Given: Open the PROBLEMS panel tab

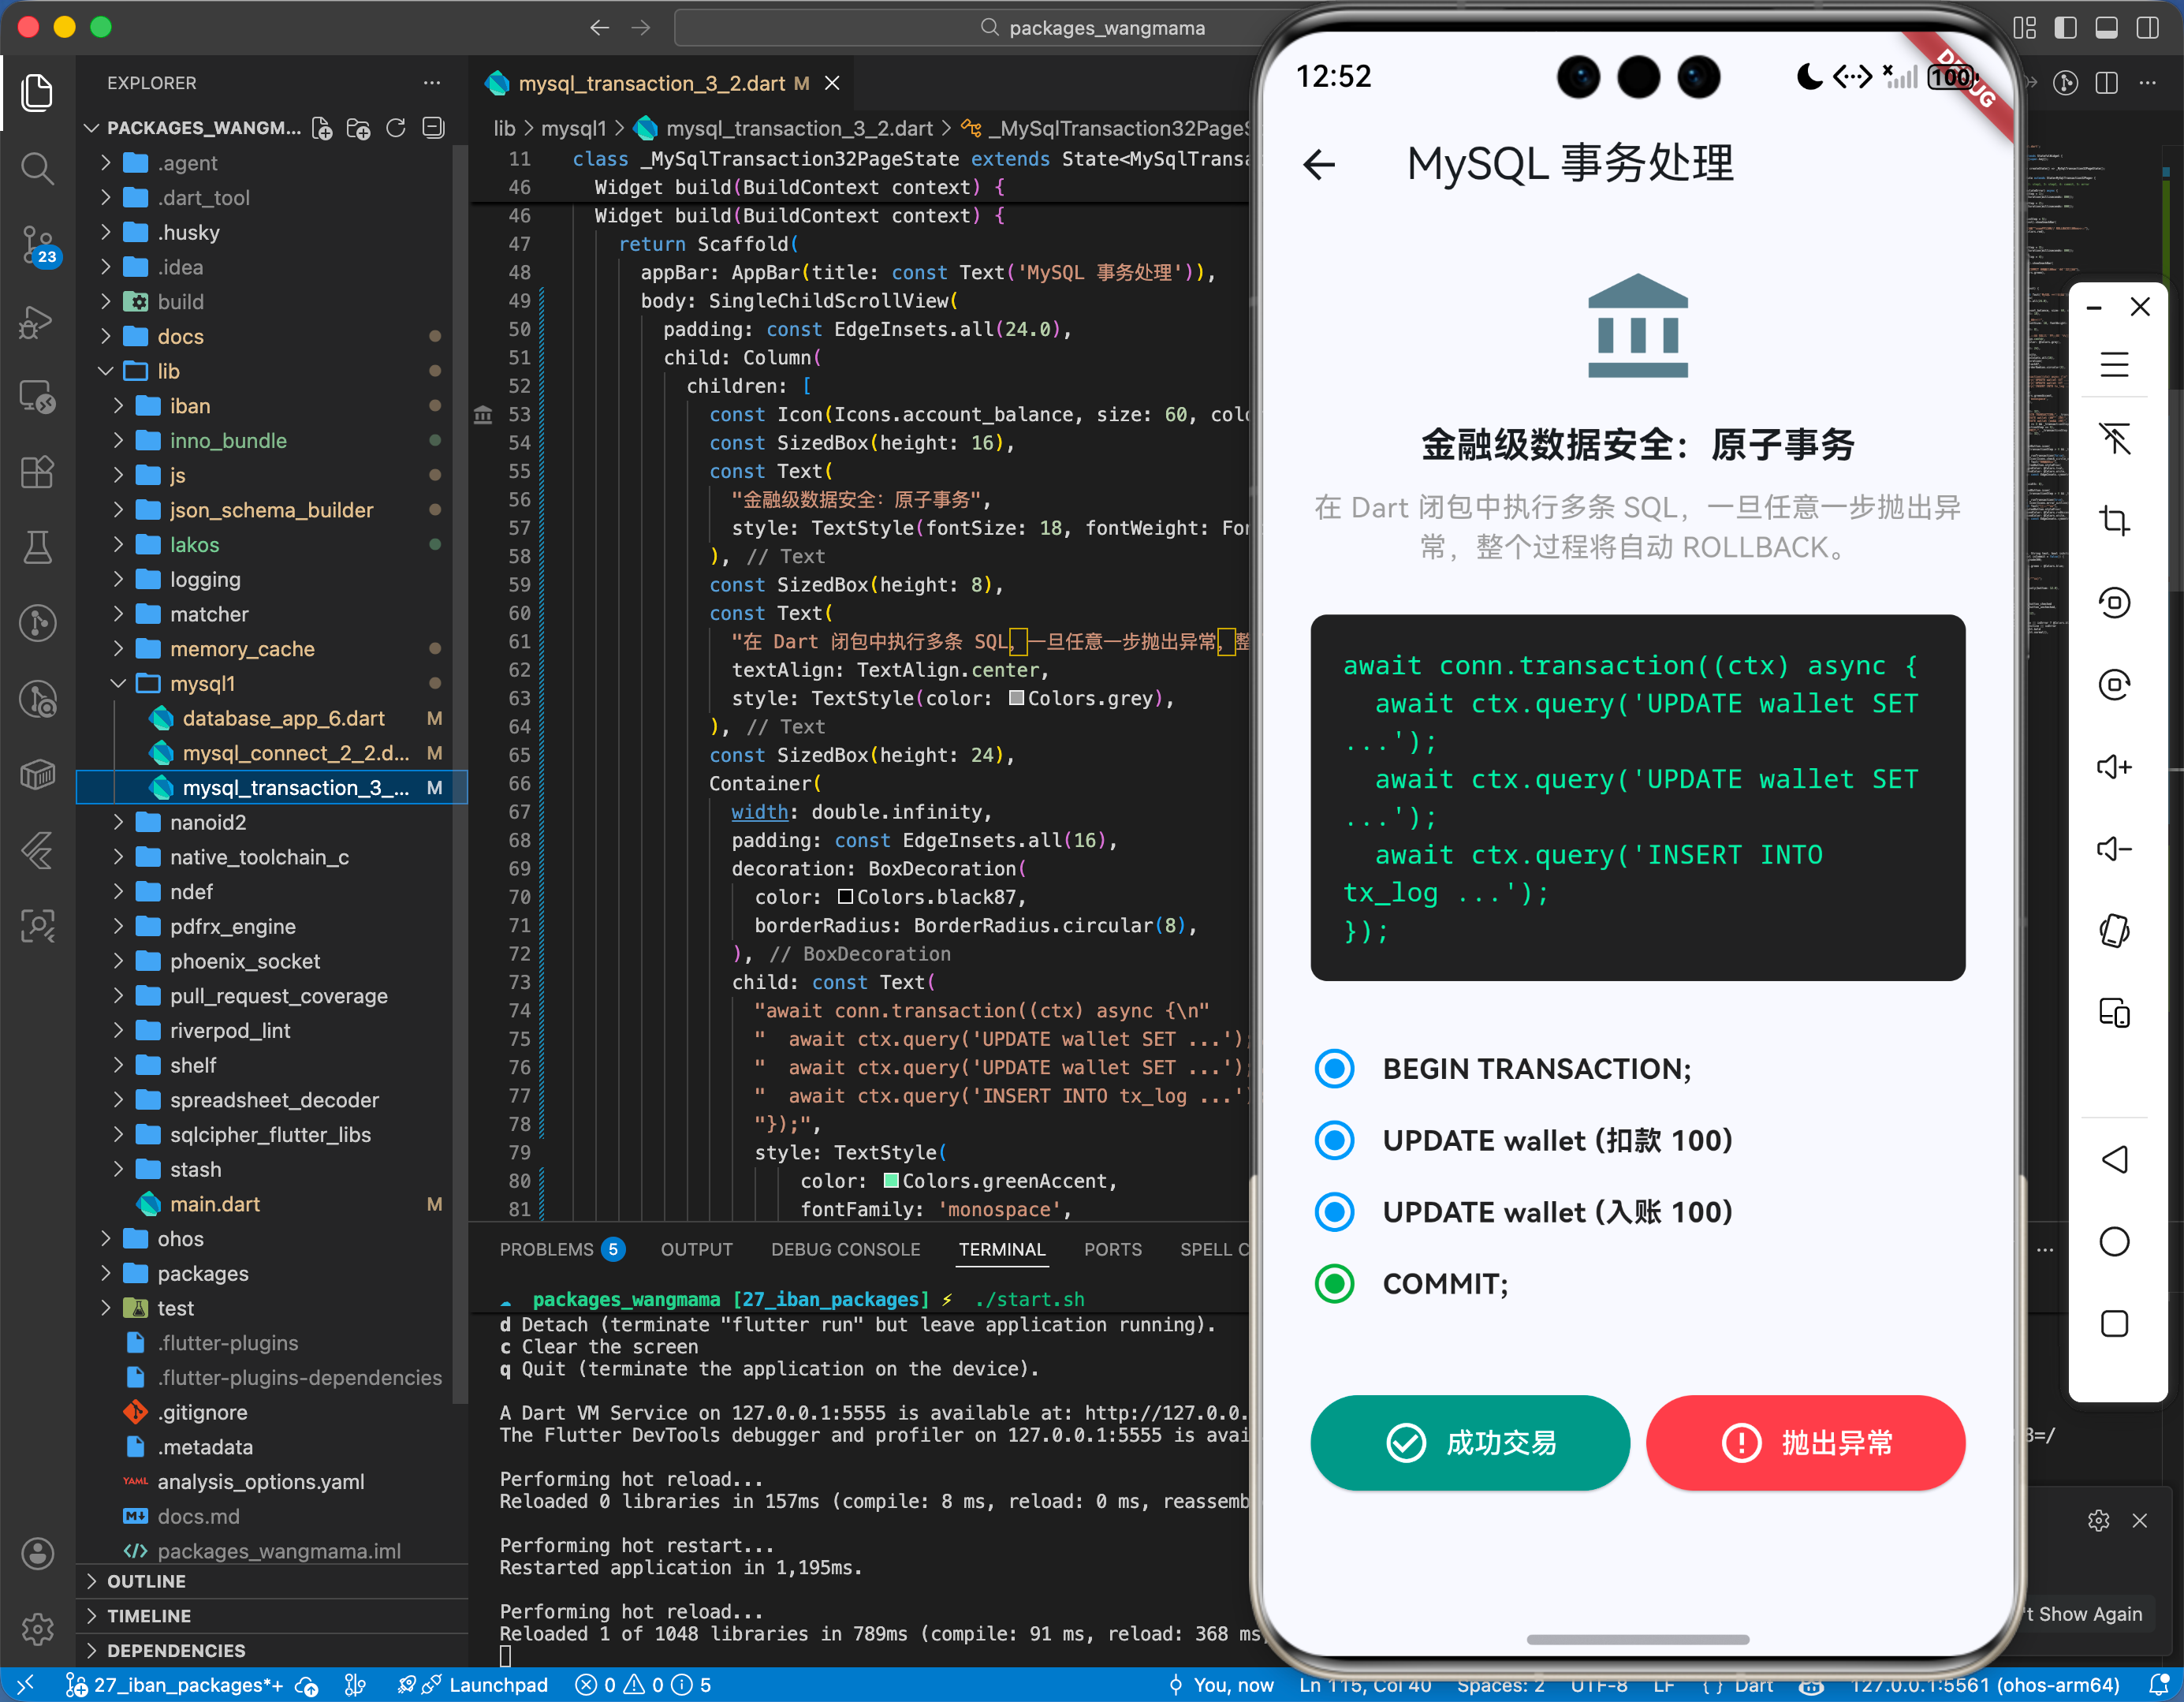Looking at the screenshot, I should (547, 1250).
